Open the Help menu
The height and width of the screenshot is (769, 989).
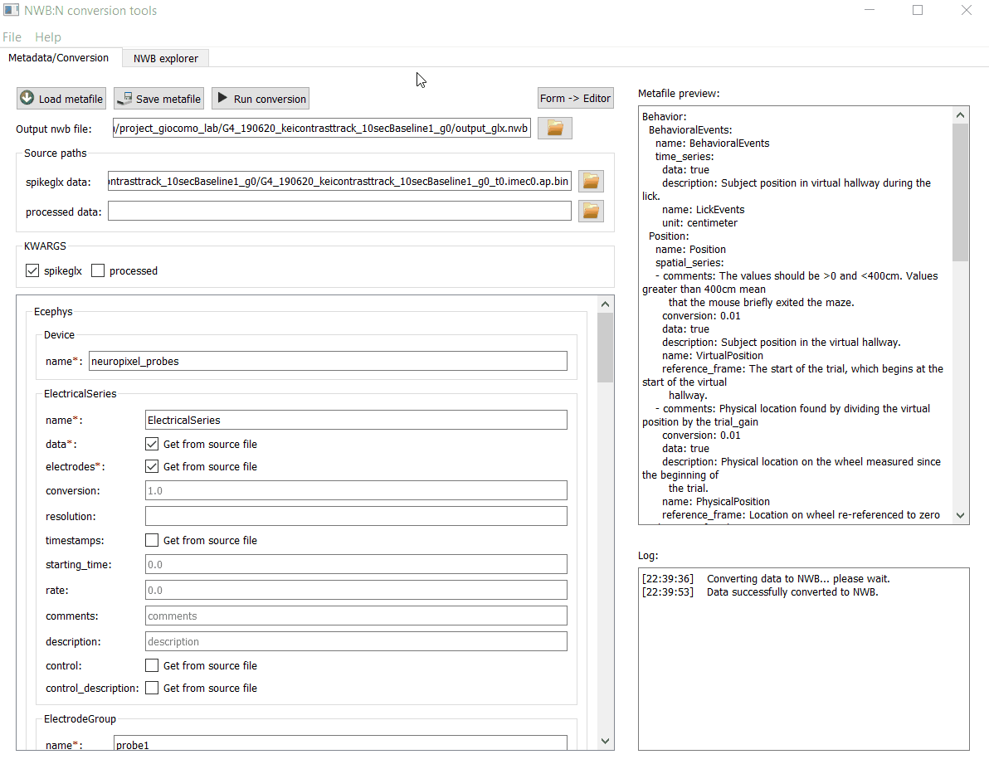point(48,37)
